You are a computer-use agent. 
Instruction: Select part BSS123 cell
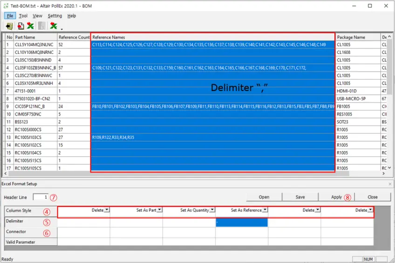[35, 122]
